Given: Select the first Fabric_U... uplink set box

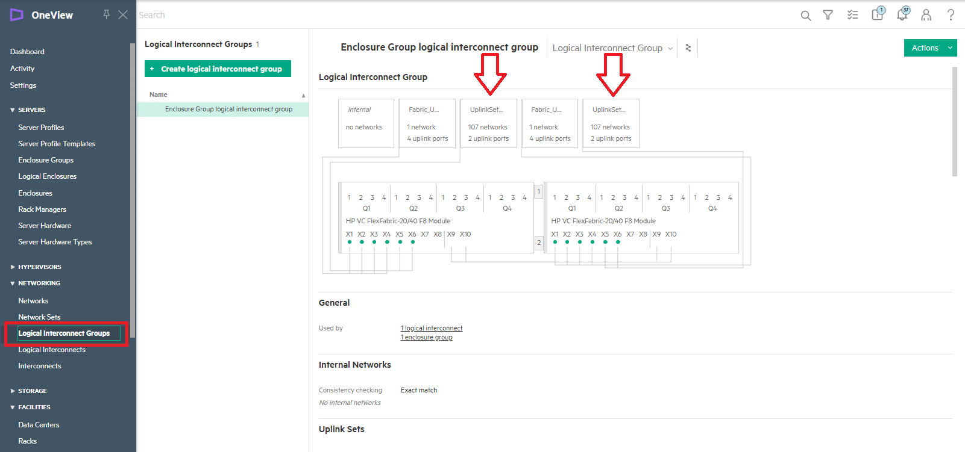Looking at the screenshot, I should tap(427, 123).
